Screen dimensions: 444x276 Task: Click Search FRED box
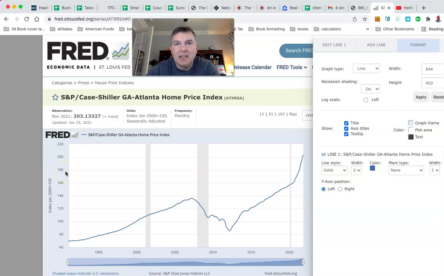[296, 51]
